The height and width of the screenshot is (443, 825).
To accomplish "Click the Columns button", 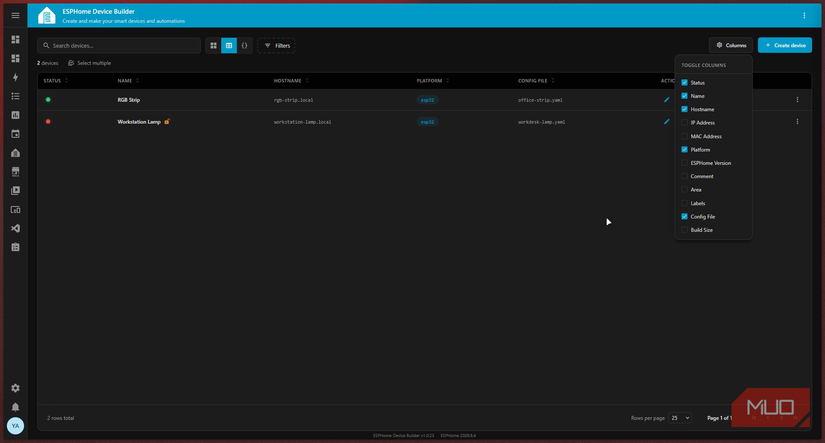I will (731, 45).
